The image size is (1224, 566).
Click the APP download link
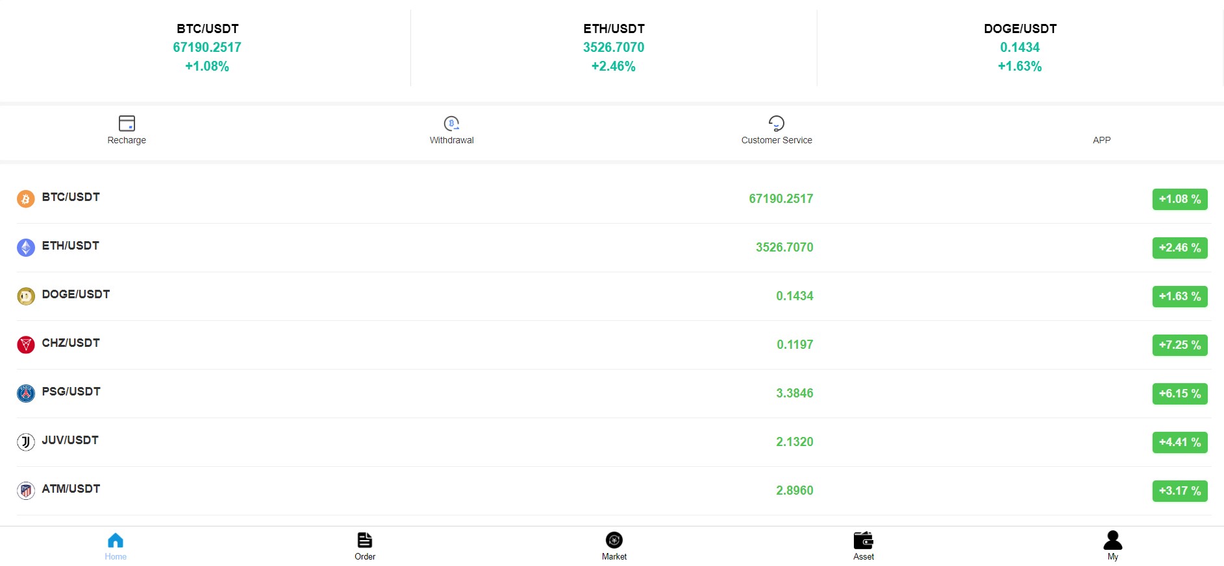tap(1101, 139)
